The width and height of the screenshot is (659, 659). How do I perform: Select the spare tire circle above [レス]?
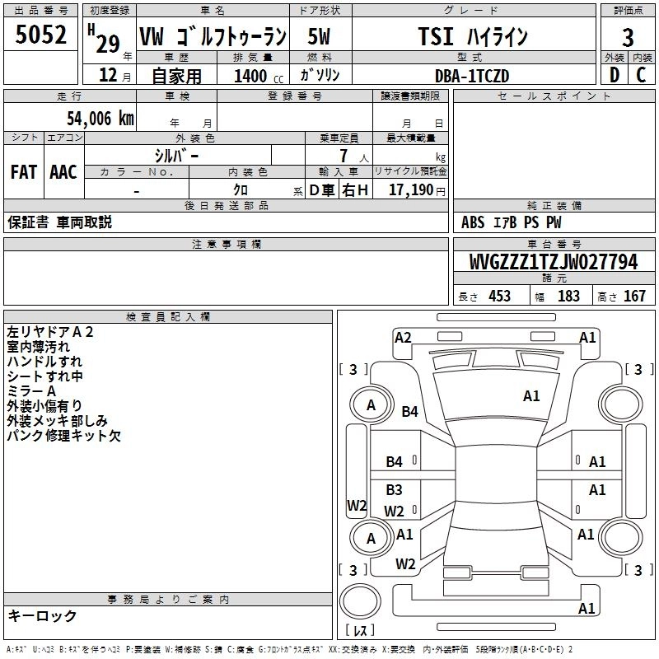click(360, 601)
